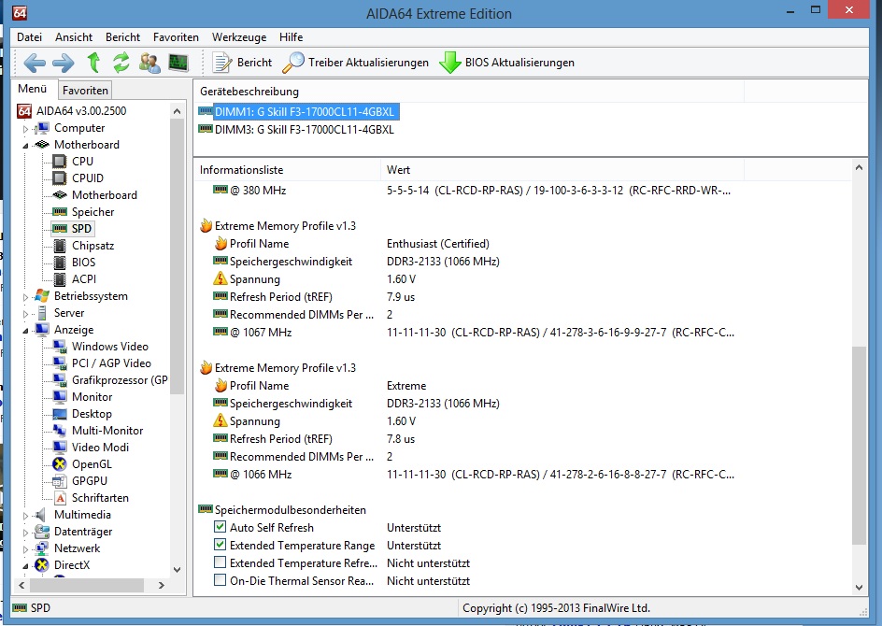The width and height of the screenshot is (882, 626).
Task: Open BIOS Aktualisierungen from toolbar
Action: [x=506, y=63]
